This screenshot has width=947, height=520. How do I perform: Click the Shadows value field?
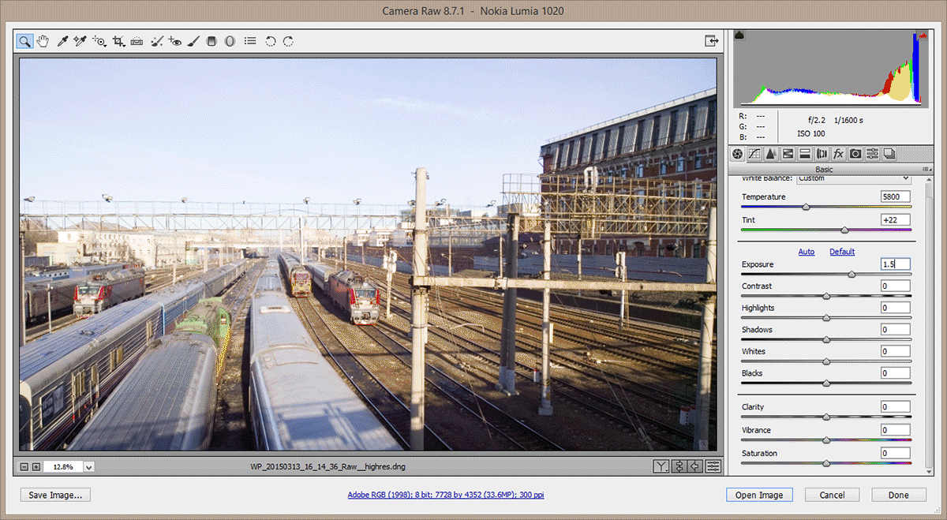pyautogui.click(x=896, y=329)
